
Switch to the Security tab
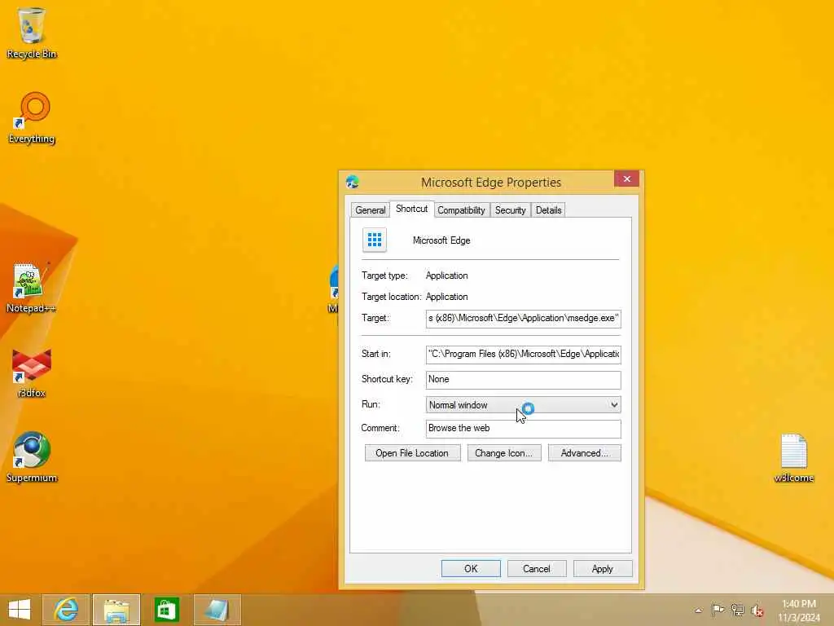coord(510,210)
